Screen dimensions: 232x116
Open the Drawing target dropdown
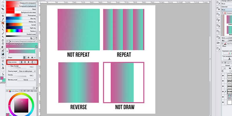tap(27, 71)
